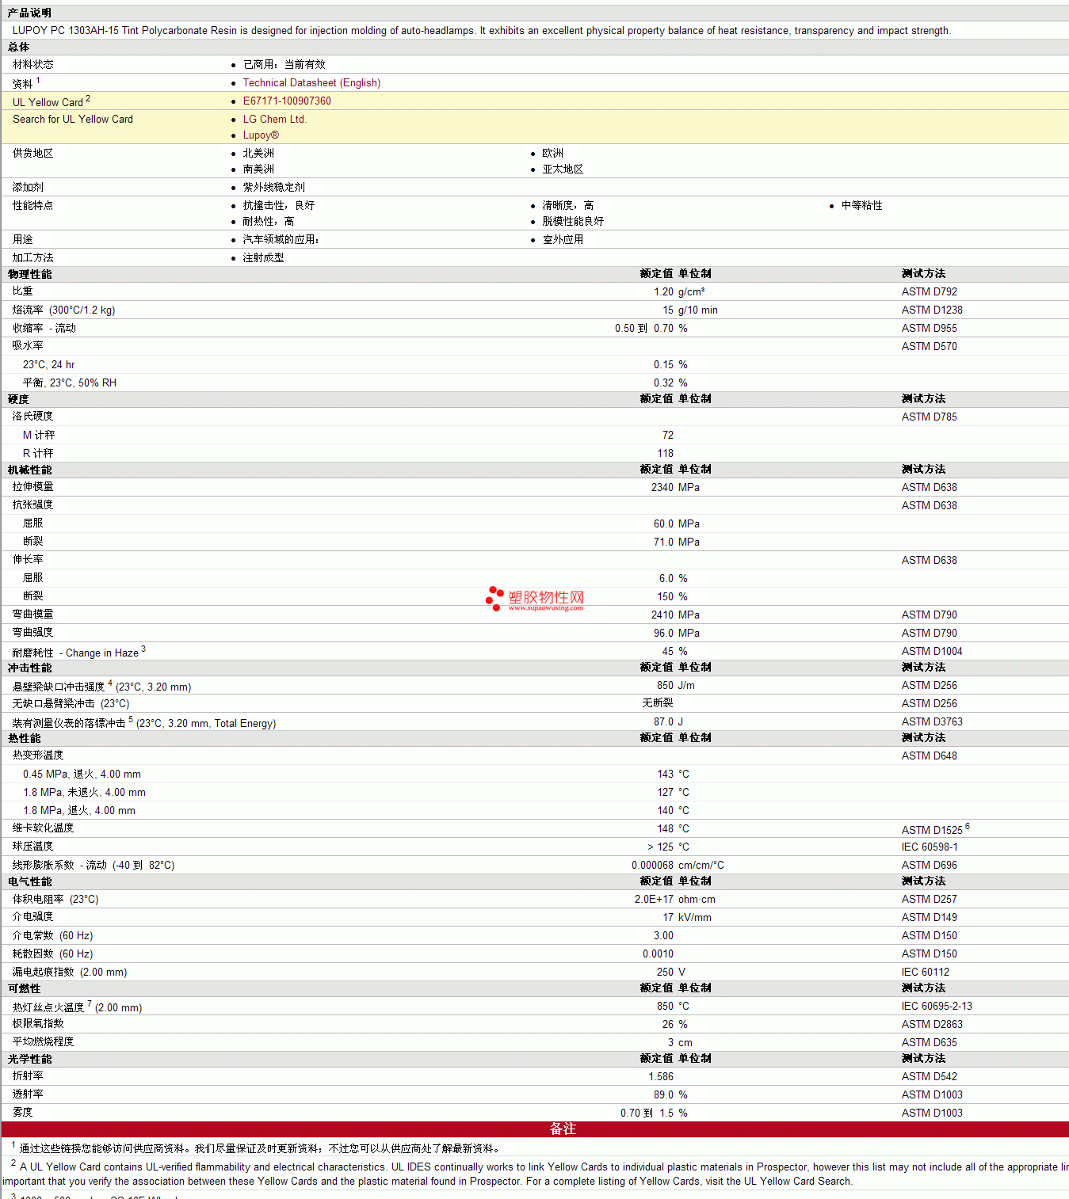This screenshot has width=1069, height=1199.
Task: Click the 弯曲模量 row label
Action: pos(32,614)
